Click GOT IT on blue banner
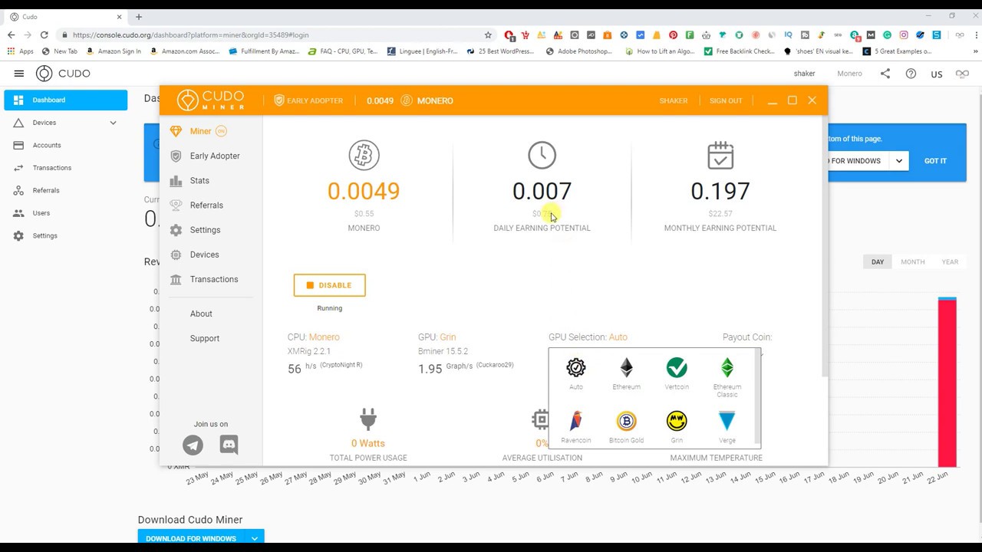The width and height of the screenshot is (982, 552). 935,161
